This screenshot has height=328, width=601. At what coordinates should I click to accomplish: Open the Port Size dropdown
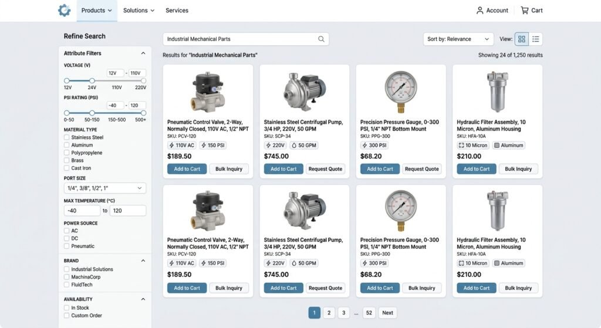(x=104, y=188)
